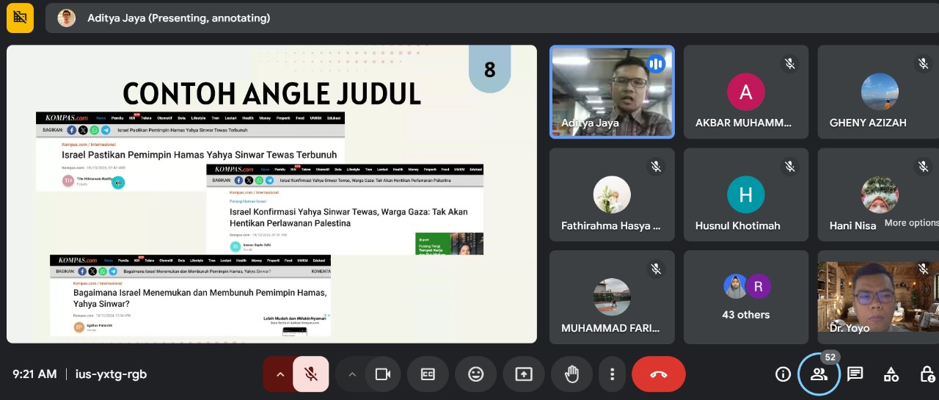Screen dimensions: 939x400
Task: Toggle the camera on or off
Action: click(x=382, y=374)
